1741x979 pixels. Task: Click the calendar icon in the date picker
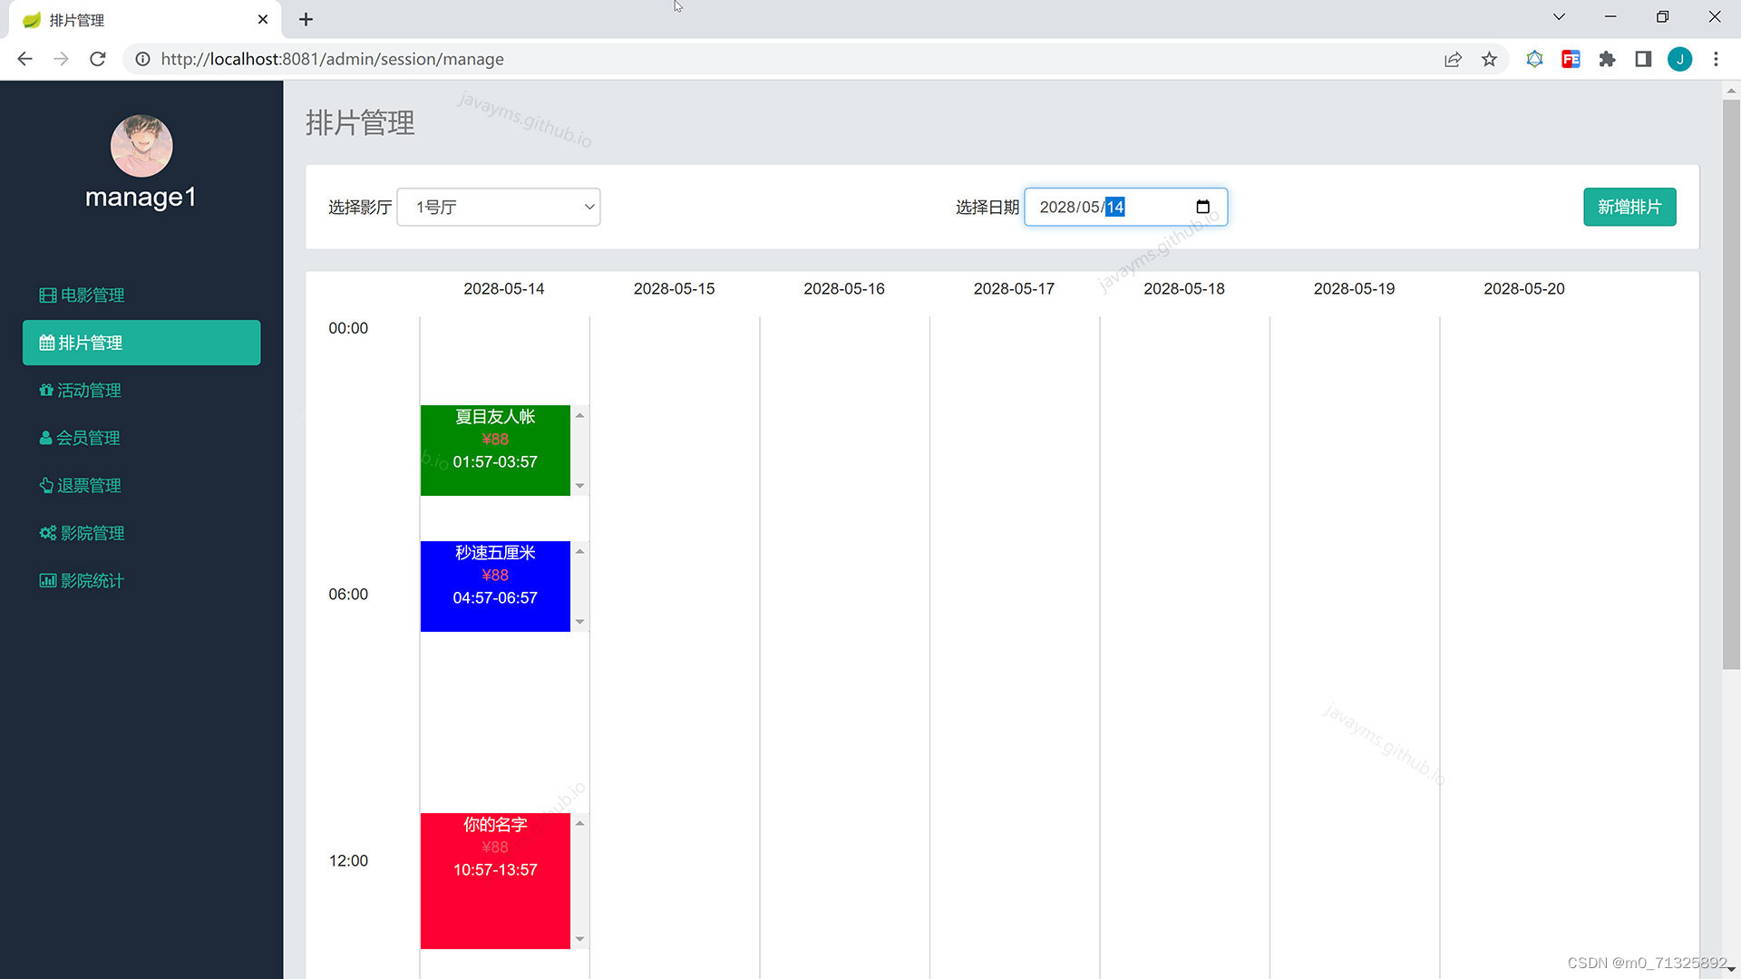[1202, 207]
